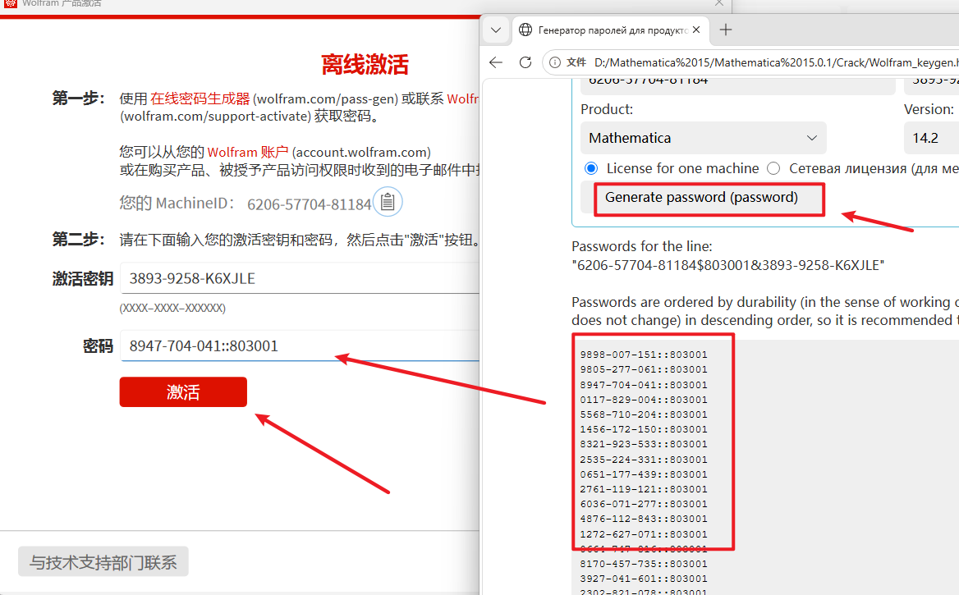
Task: Select password 3927-041-601::803001
Action: [644, 579]
